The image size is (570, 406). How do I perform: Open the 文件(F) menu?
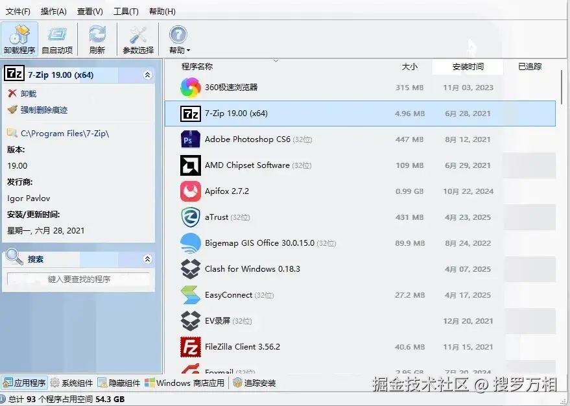[x=18, y=12]
